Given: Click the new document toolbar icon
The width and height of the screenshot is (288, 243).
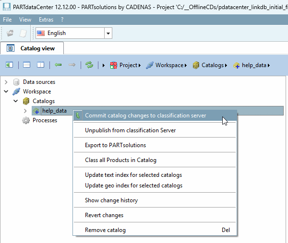Looking at the screenshot, I should coord(23,33).
